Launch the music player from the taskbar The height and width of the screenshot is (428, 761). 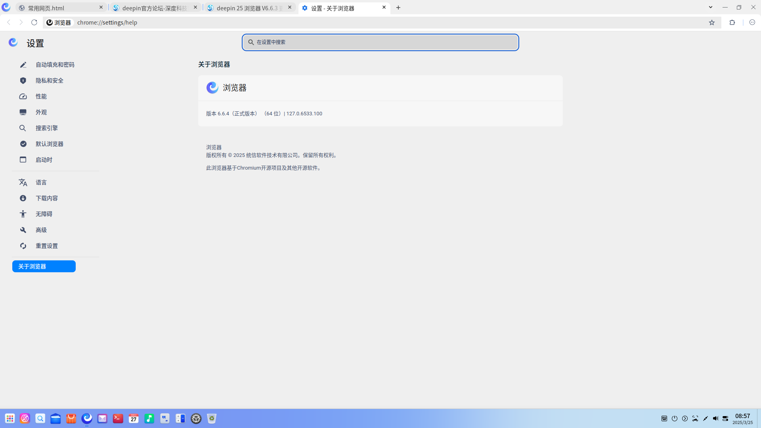[x=149, y=418]
